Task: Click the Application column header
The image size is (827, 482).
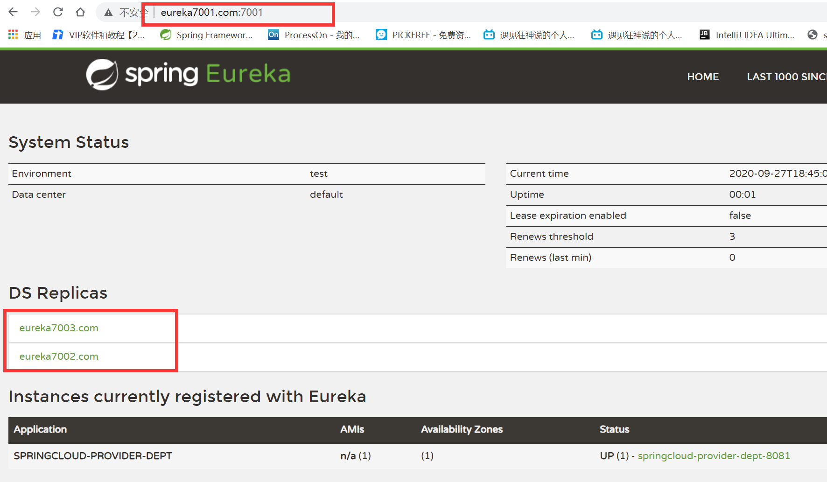Action: [40, 429]
